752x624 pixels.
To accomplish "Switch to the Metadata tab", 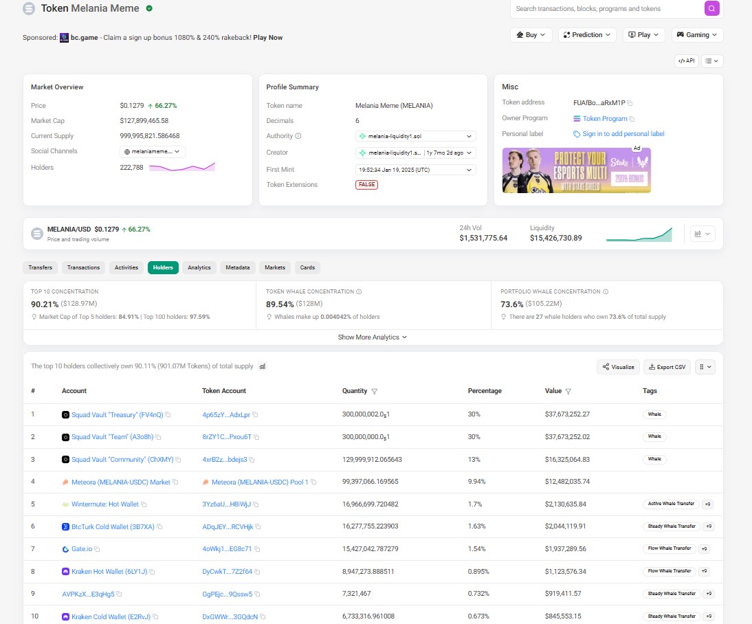I will pyautogui.click(x=237, y=267).
